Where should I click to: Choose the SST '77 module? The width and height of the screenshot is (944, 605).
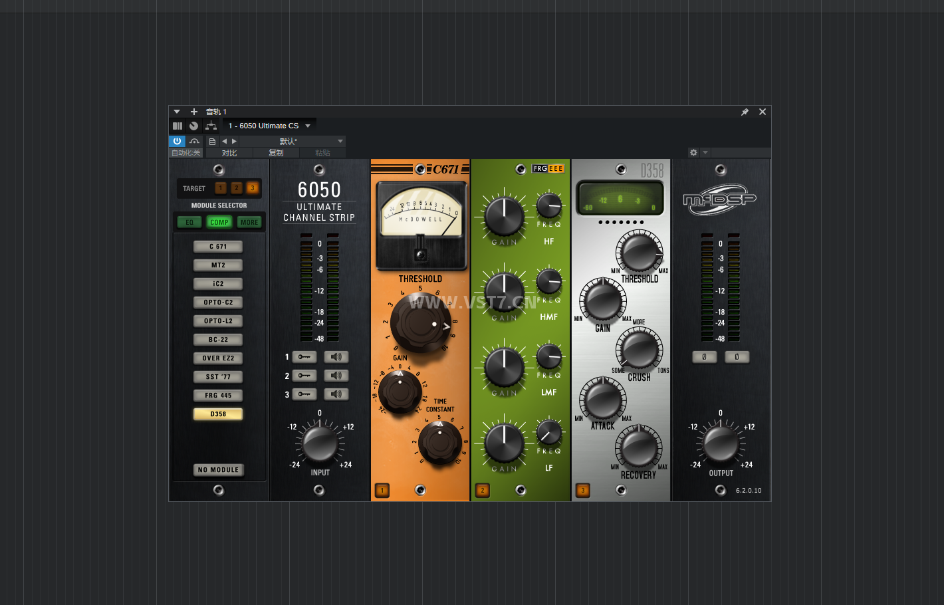pyautogui.click(x=218, y=377)
